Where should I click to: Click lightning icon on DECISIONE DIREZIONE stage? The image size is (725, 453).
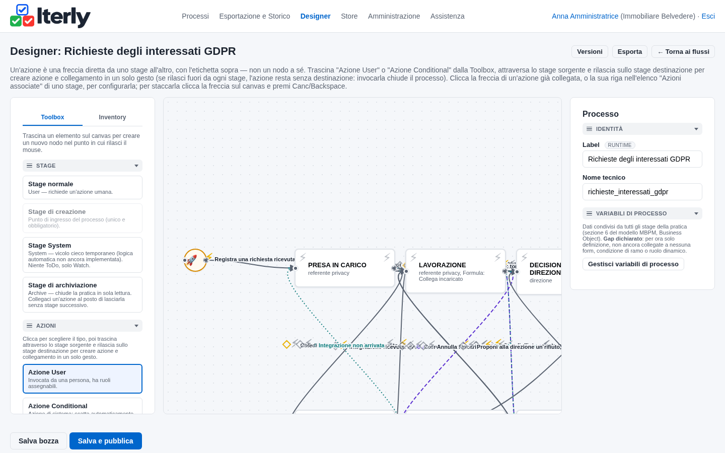coord(525,257)
